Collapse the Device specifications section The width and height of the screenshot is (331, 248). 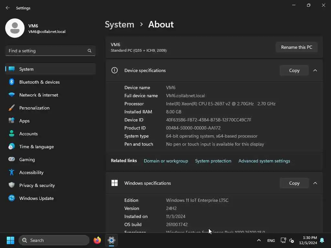(x=315, y=70)
